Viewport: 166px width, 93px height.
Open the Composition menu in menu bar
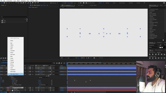point(9,1)
